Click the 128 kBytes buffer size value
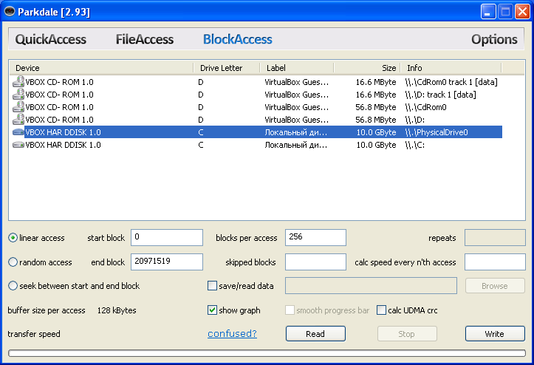Screen dimensions: 534x365 (117, 310)
